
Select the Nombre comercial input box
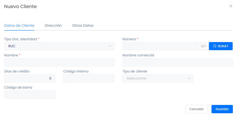[177, 62]
